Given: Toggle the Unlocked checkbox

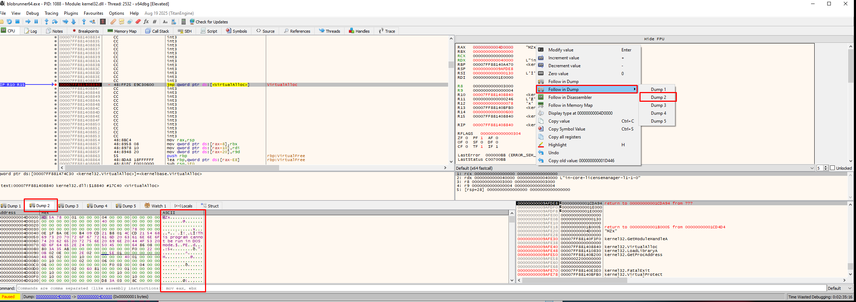Looking at the screenshot, I should (832, 168).
